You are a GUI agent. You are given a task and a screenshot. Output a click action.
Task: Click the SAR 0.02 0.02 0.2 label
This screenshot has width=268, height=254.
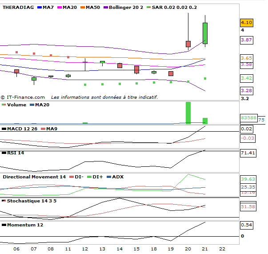[174, 8]
